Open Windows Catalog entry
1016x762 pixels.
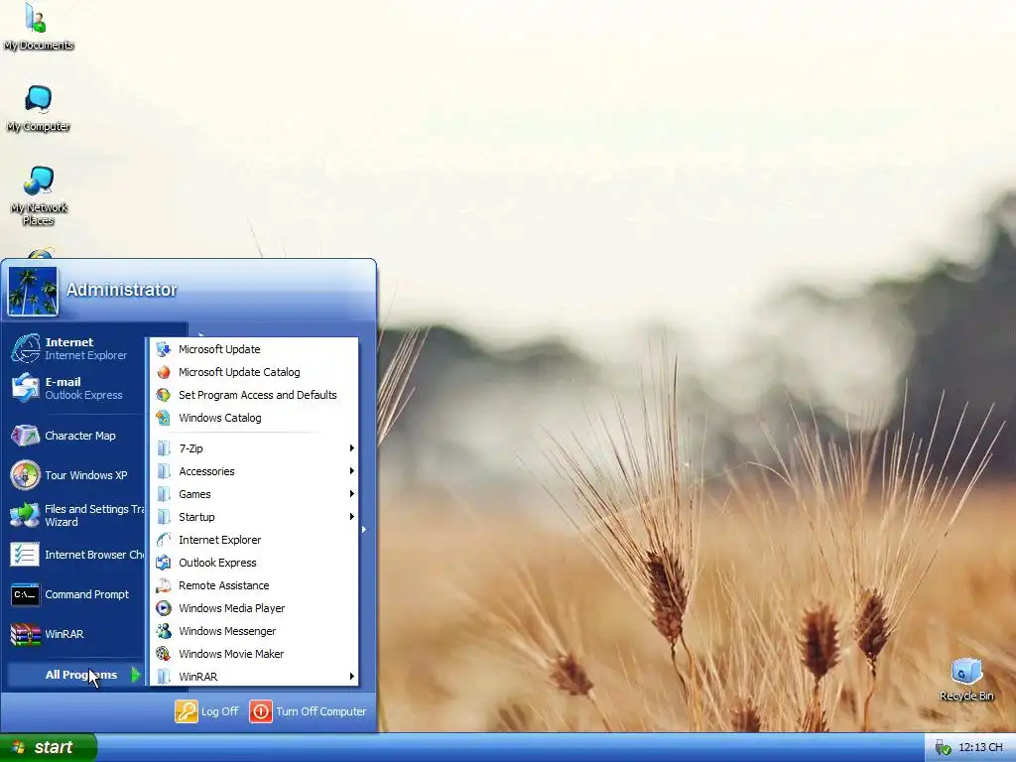(254, 418)
